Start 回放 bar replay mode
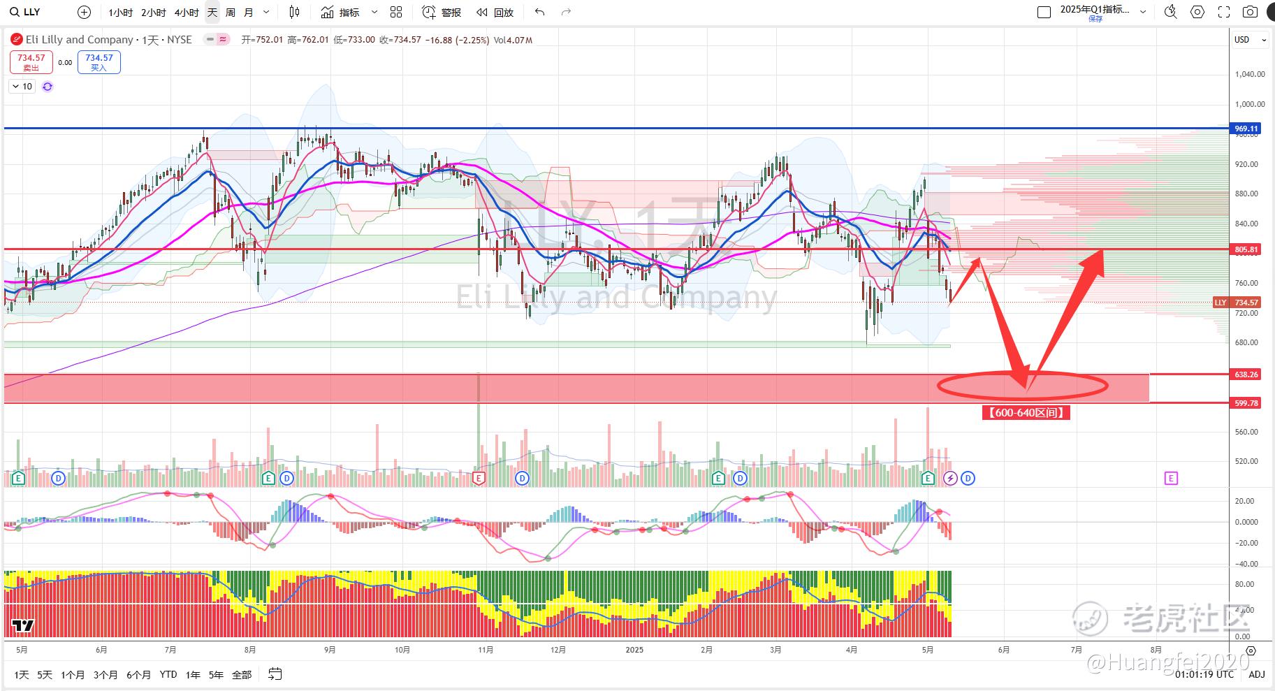 pyautogui.click(x=495, y=12)
